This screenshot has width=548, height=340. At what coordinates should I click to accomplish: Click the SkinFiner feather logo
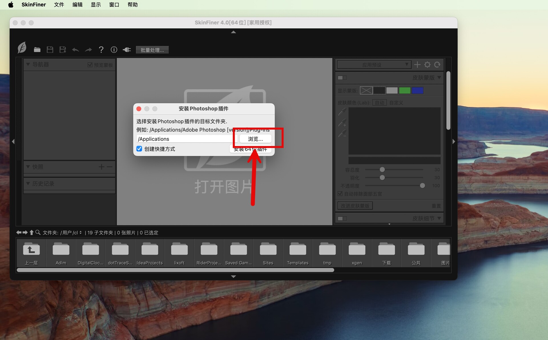pos(22,48)
